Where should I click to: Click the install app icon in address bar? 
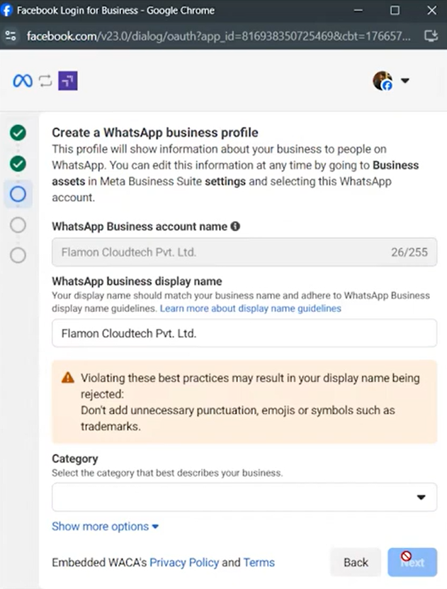click(431, 36)
